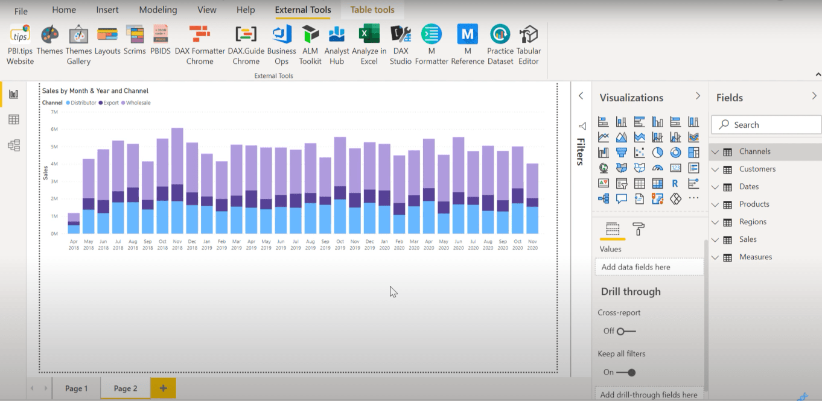Launch Practice Dataset tool
Viewport: 822px width, 401px height.
tap(500, 45)
